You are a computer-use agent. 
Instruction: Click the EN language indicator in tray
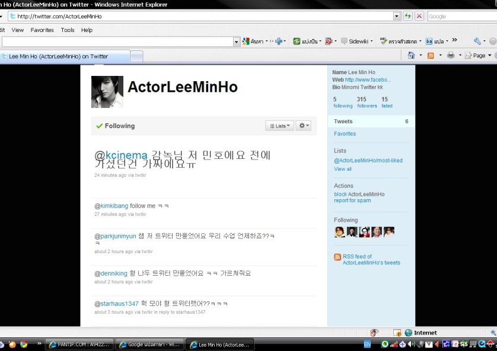[x=367, y=344]
